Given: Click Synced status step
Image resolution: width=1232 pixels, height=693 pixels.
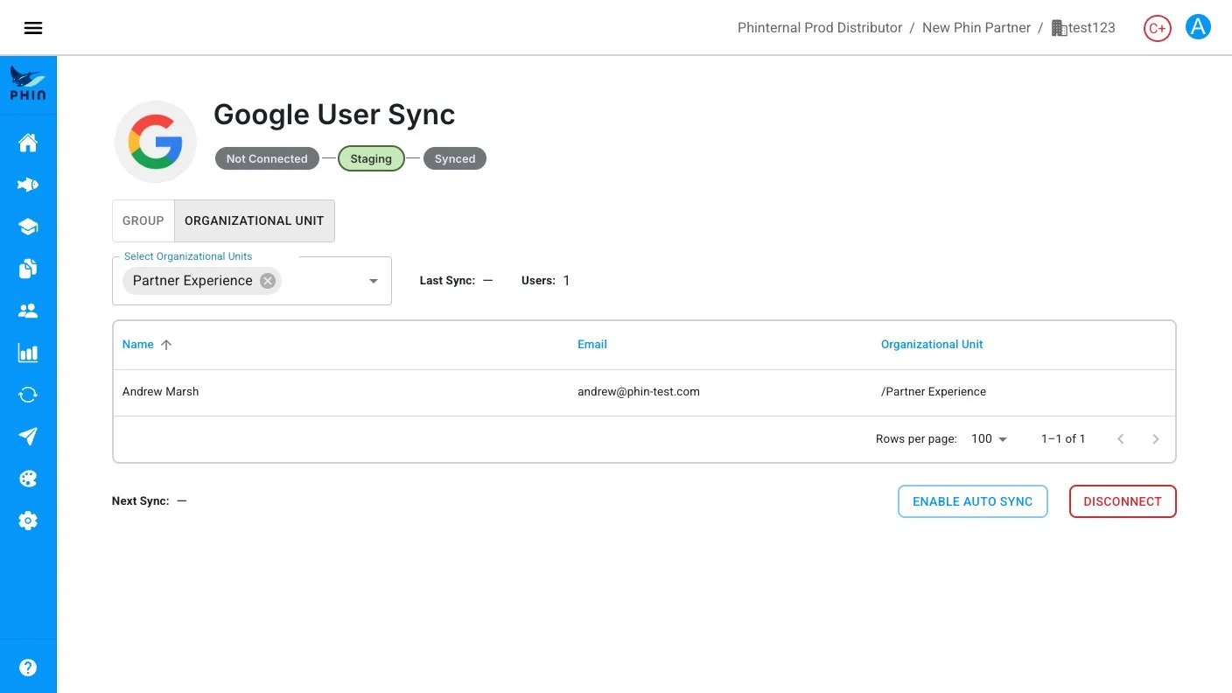Looking at the screenshot, I should (x=455, y=158).
